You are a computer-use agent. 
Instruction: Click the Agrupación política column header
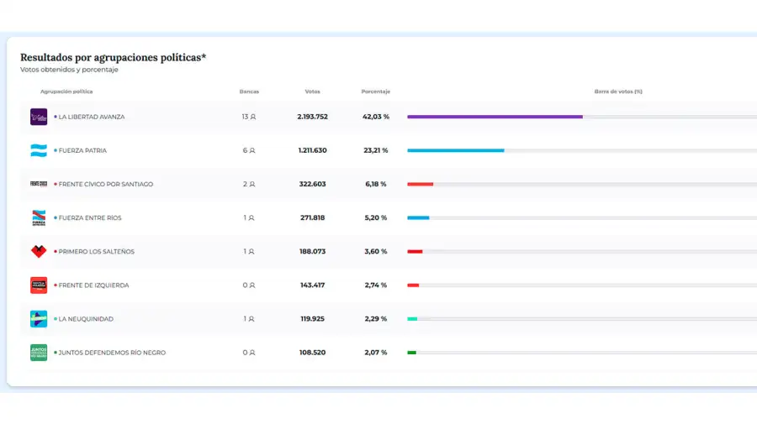[x=66, y=91]
